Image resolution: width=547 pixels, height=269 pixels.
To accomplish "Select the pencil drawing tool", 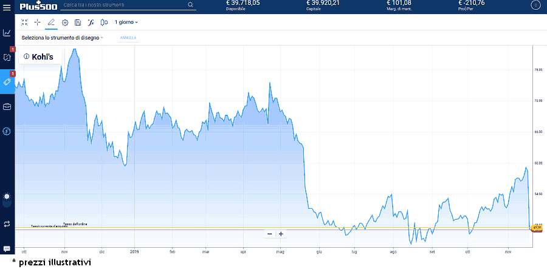I will click(x=51, y=22).
